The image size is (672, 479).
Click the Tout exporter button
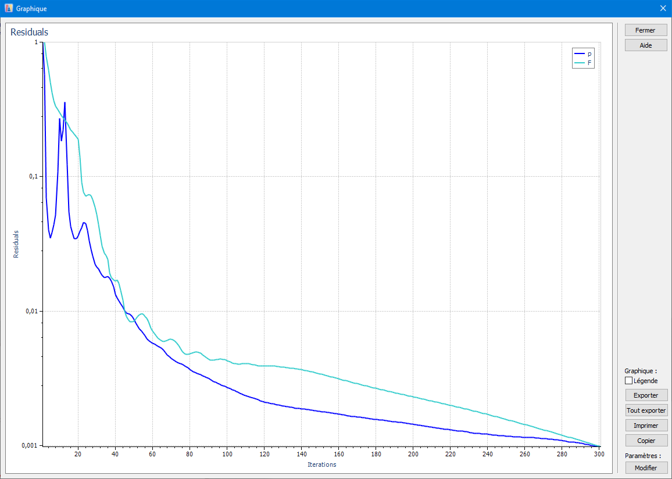(646, 410)
